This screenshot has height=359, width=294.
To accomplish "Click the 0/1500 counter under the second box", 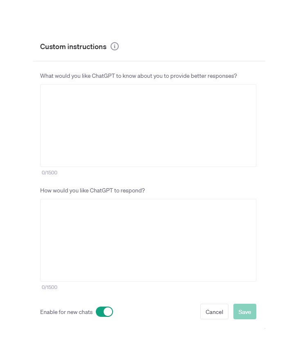I will click(x=50, y=287).
